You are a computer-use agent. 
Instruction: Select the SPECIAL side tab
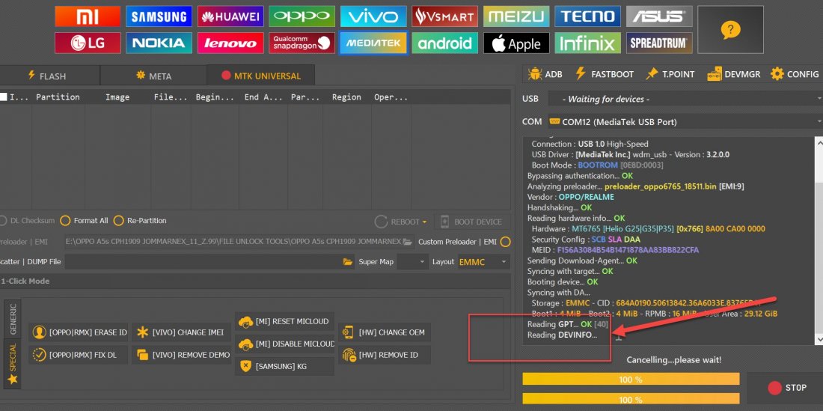(x=13, y=363)
